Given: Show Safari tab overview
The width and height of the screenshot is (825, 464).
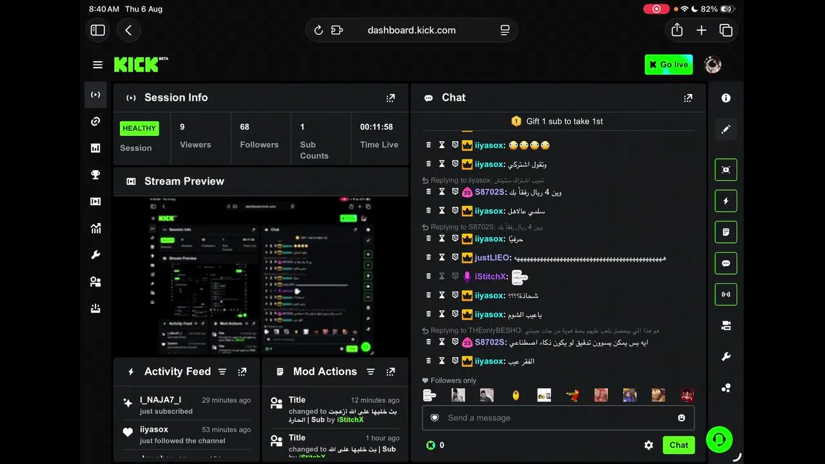Looking at the screenshot, I should point(726,30).
